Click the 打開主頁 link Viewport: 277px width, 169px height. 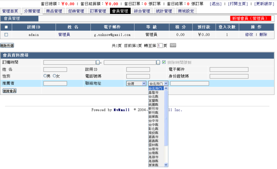coord(238,4)
